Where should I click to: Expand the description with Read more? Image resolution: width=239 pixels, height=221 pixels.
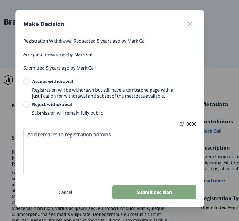pyautogui.click(x=214, y=181)
